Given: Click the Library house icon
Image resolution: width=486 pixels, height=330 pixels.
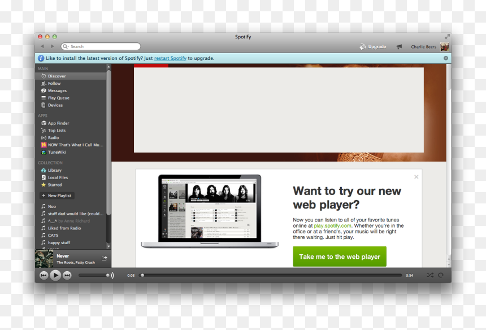Looking at the screenshot, I should [x=44, y=170].
